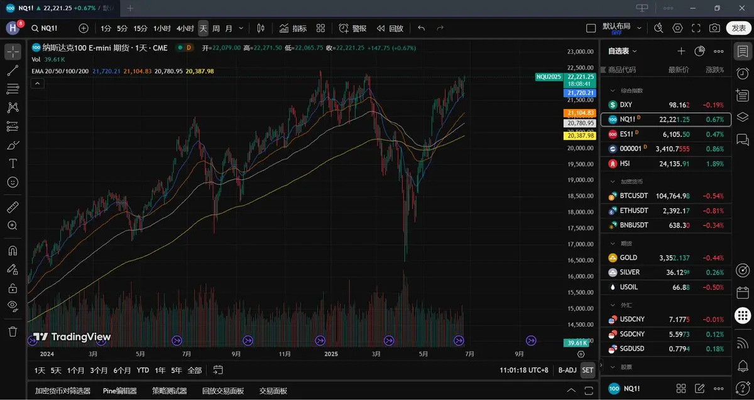Add symbol to watchlist plus icon

[x=681, y=51]
